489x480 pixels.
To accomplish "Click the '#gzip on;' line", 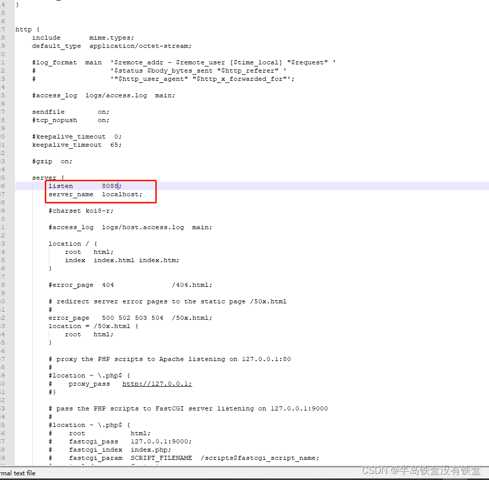I will (x=52, y=161).
